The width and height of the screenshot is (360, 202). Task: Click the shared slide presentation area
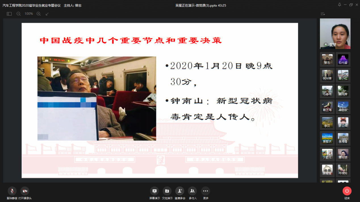pos(160,100)
